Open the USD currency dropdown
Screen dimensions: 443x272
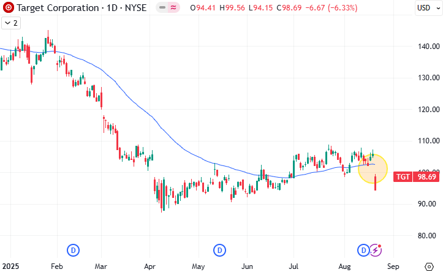pos(428,8)
